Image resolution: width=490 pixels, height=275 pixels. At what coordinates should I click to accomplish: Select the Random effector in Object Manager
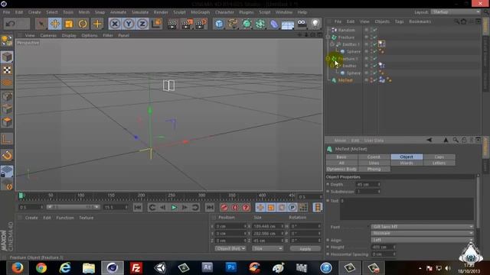coord(347,30)
